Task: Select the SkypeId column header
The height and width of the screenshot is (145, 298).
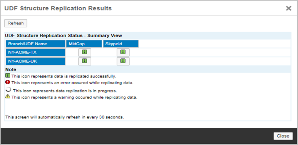Action: (121, 44)
